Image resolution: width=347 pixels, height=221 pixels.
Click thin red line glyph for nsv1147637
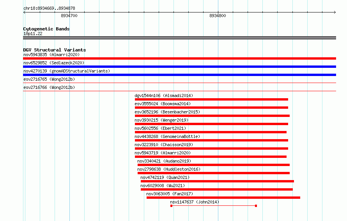coord(214,206)
